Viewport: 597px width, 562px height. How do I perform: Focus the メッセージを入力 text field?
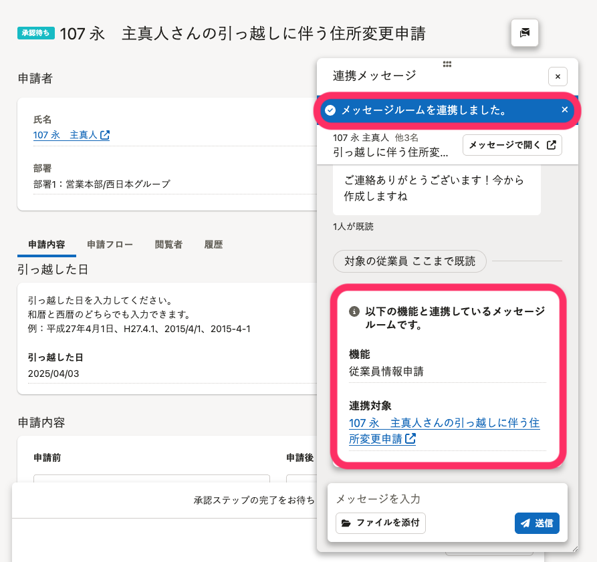(447, 499)
